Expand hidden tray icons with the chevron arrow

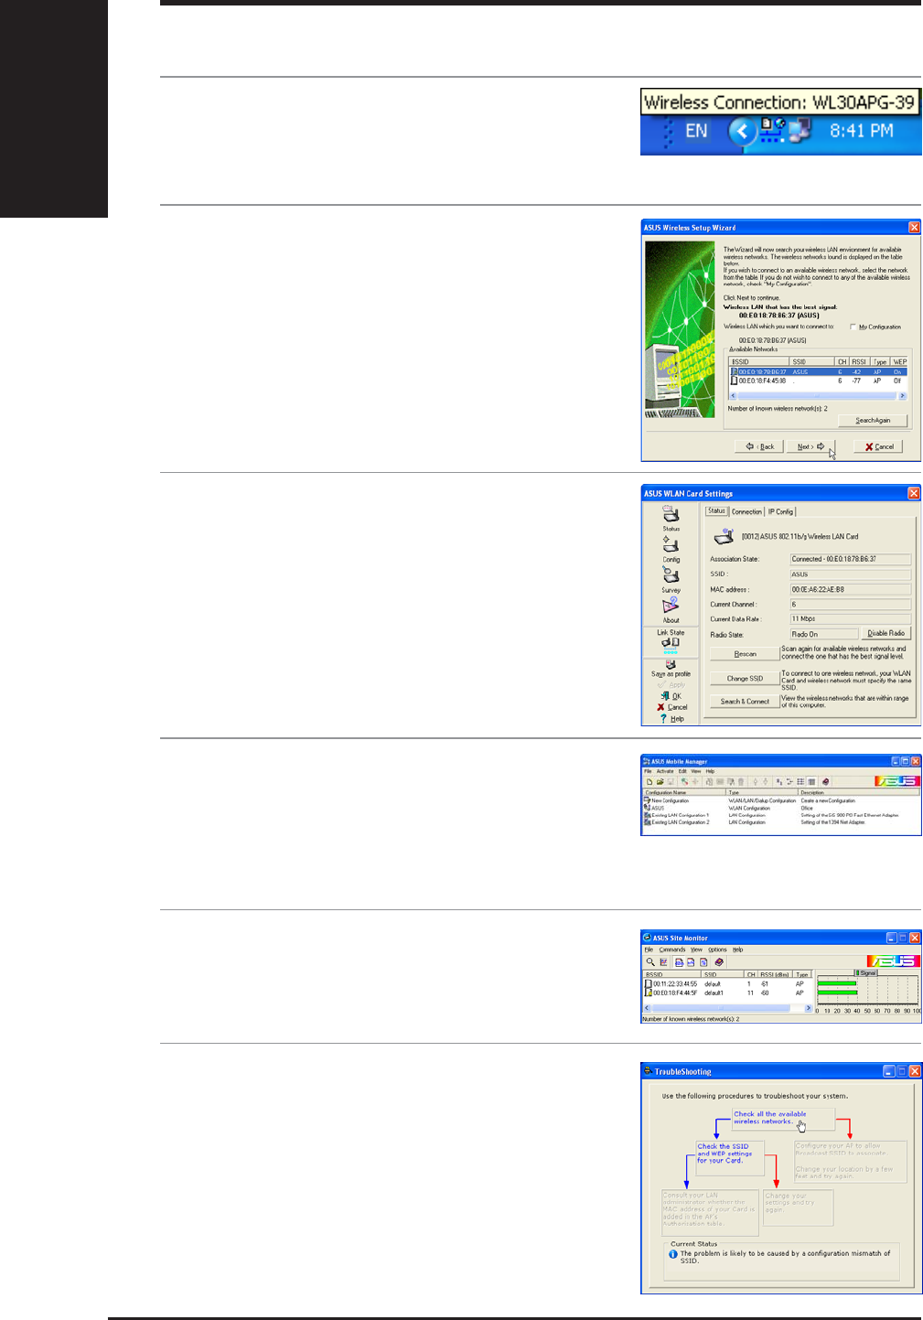click(x=743, y=132)
